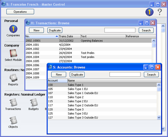
Task: Click the Text column header in Transactions
Action: [103, 37]
